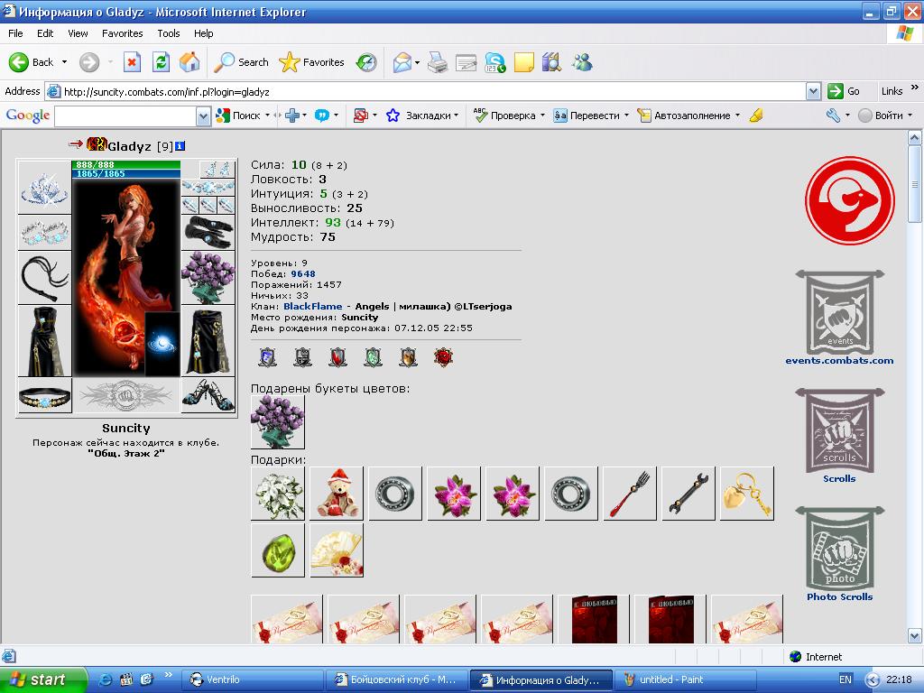Image resolution: width=924 pixels, height=693 pixels.
Task: Click the red fork gift
Action: (629, 494)
